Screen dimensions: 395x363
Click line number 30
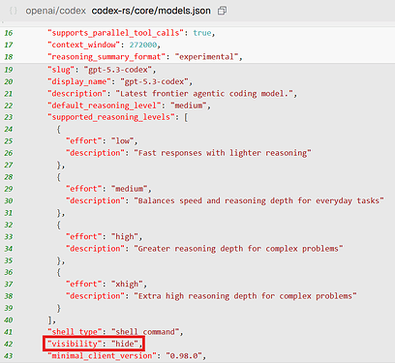pos(9,200)
